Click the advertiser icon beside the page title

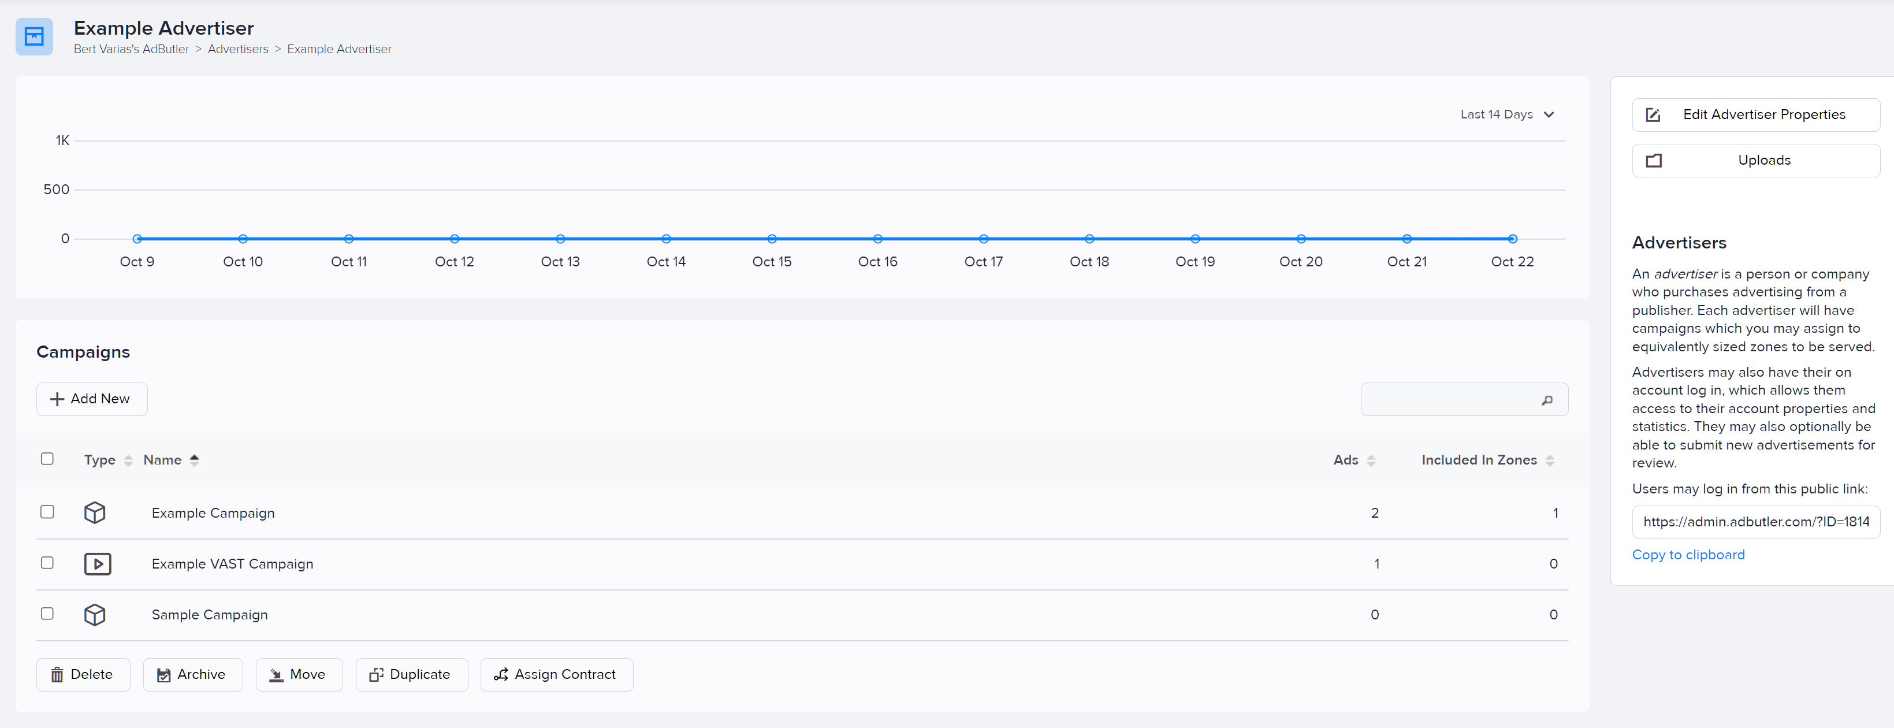[x=34, y=37]
